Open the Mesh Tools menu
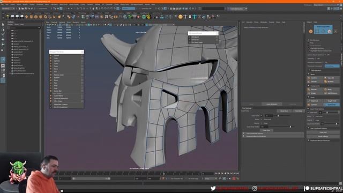This screenshot has width=343, height=193. point(64,4)
